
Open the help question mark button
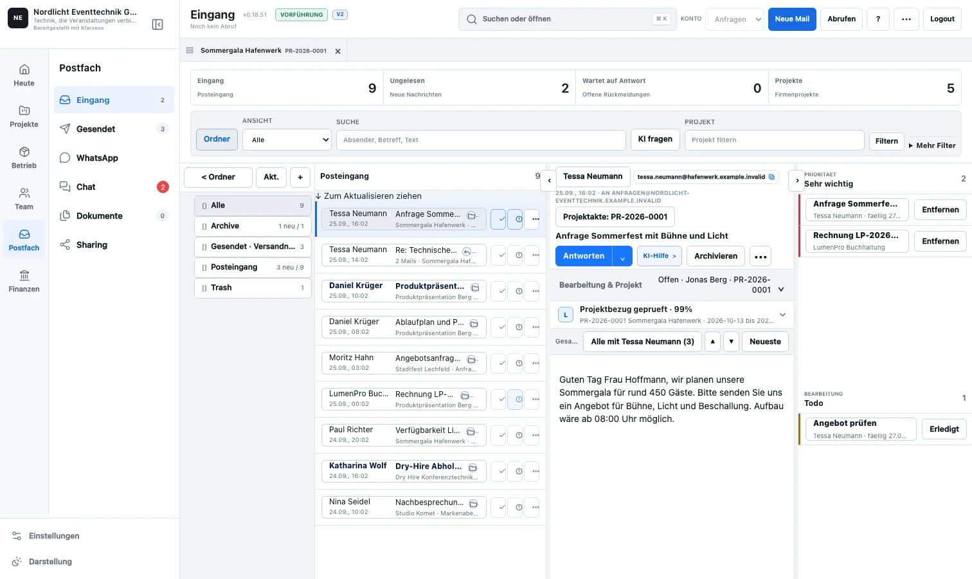(x=878, y=19)
